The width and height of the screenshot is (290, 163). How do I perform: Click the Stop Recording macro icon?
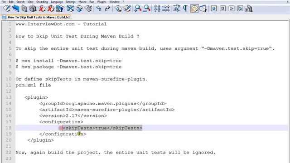point(222,9)
